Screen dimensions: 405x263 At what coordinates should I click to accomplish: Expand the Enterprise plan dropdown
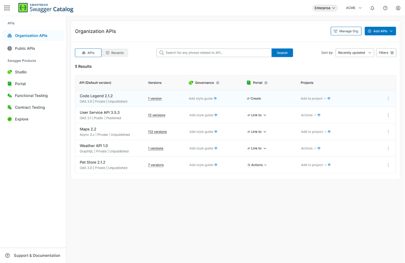coord(325,8)
